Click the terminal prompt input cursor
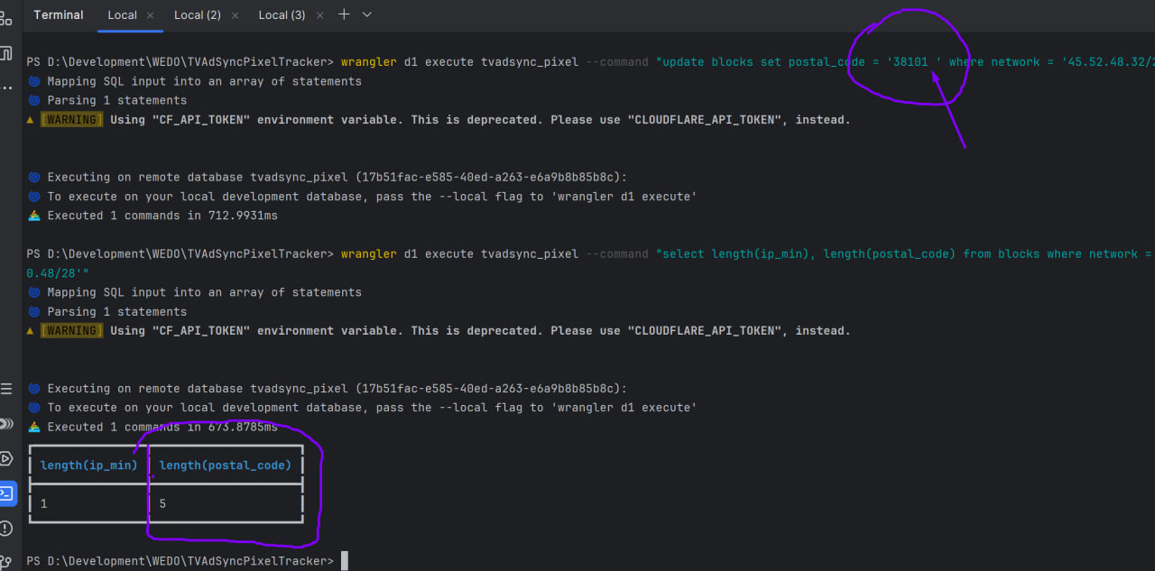 pyautogui.click(x=344, y=561)
